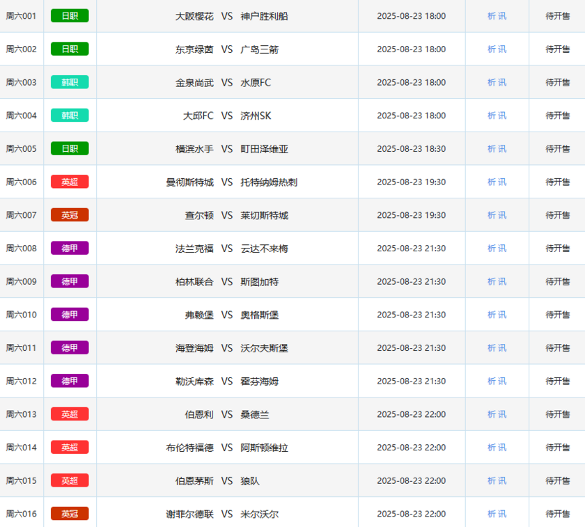Select home team 法兰克福
The width and height of the screenshot is (585, 527).
(194, 249)
